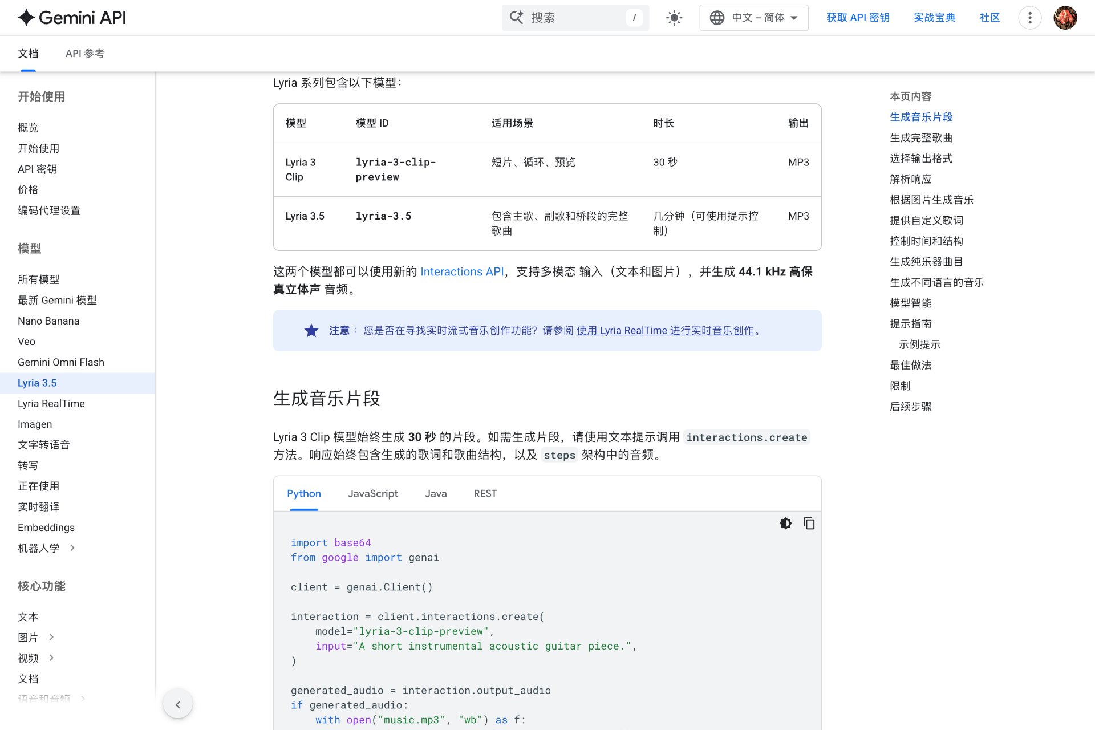1095x730 pixels.
Task: Jump to 后续步骤 in page contents
Action: [911, 407]
